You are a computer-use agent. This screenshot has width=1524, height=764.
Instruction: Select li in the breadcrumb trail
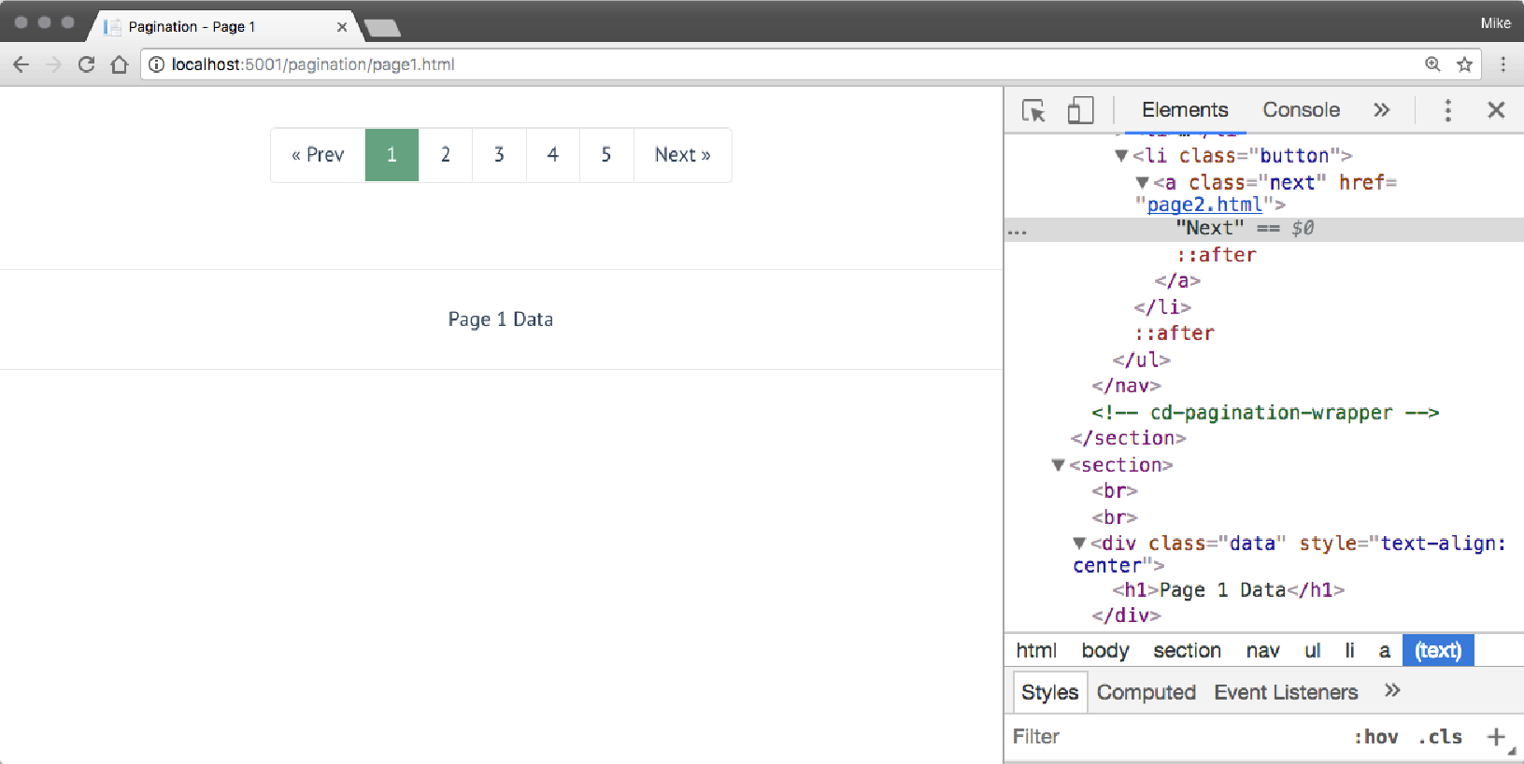1349,651
